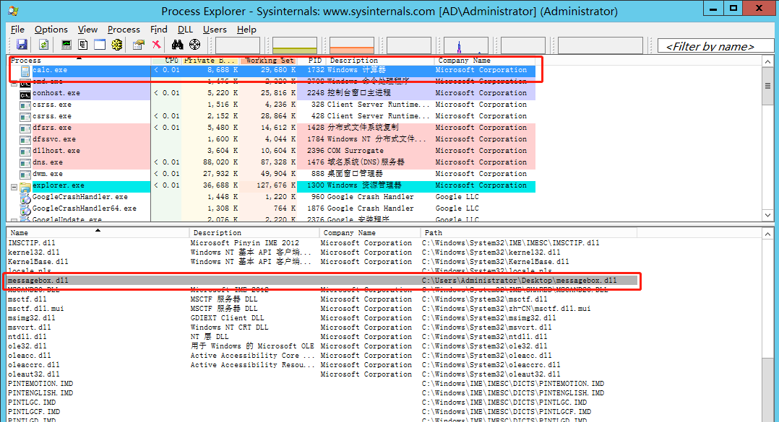Viewport: 779px width, 422px height.
Task: Click the icon beside dfsrs.exe
Action: pyautogui.click(x=25, y=128)
